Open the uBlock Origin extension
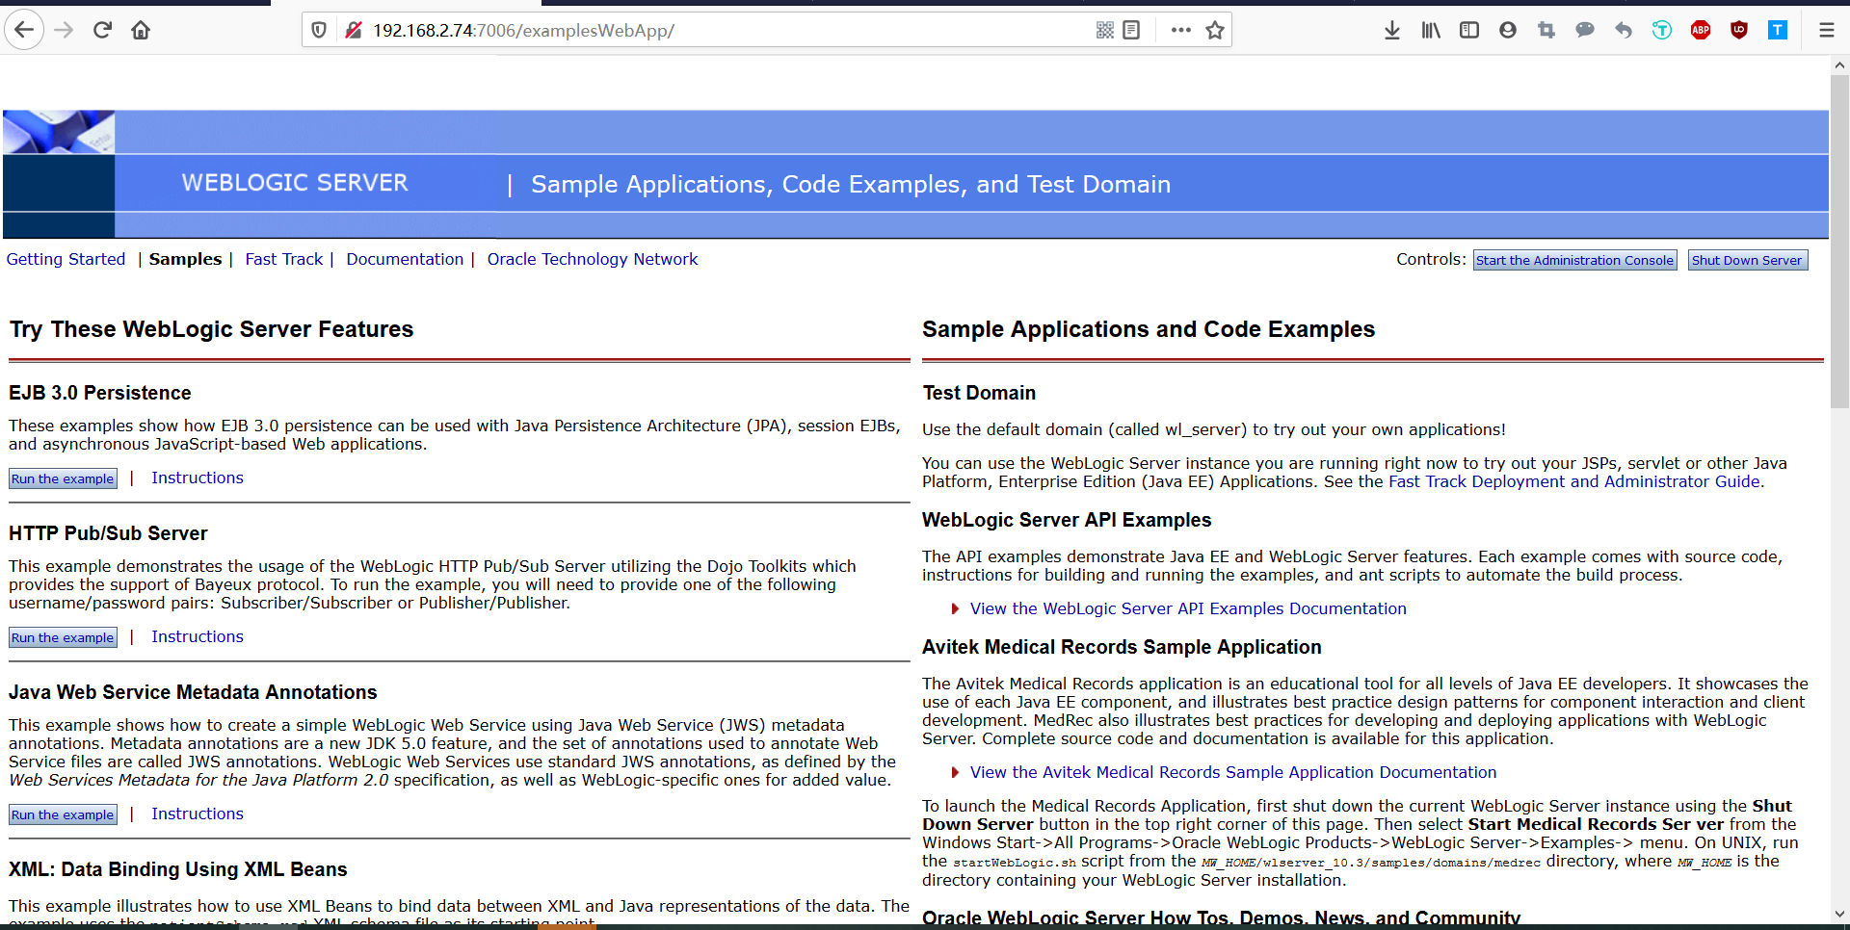 click(x=1738, y=30)
